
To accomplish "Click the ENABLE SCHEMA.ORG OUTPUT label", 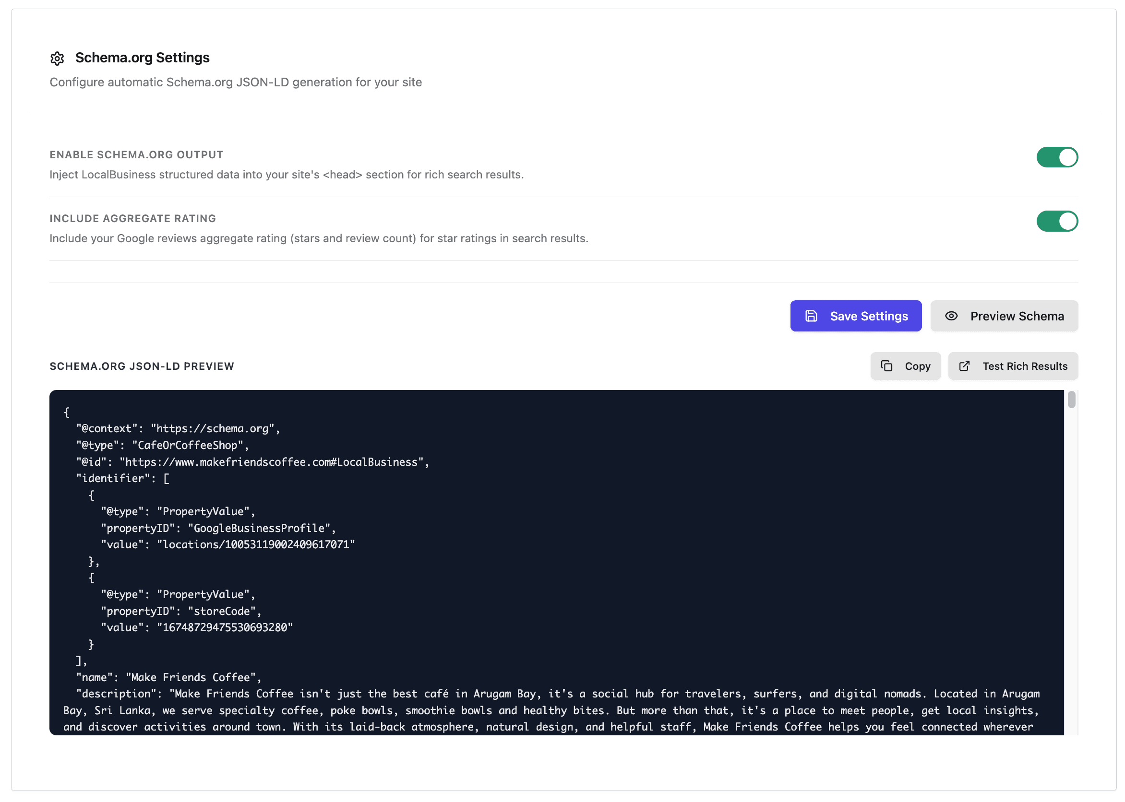I will (136, 154).
